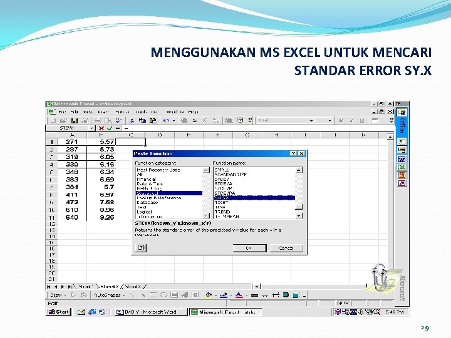
Task: Switch to the Sheet1 tab
Action: pyautogui.click(x=85, y=287)
